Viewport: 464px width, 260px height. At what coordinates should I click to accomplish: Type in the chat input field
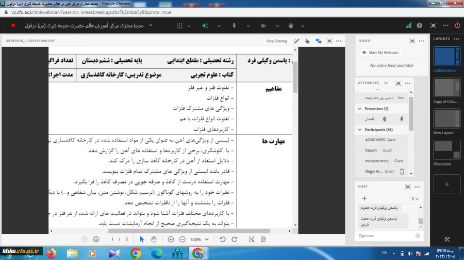tap(384, 235)
